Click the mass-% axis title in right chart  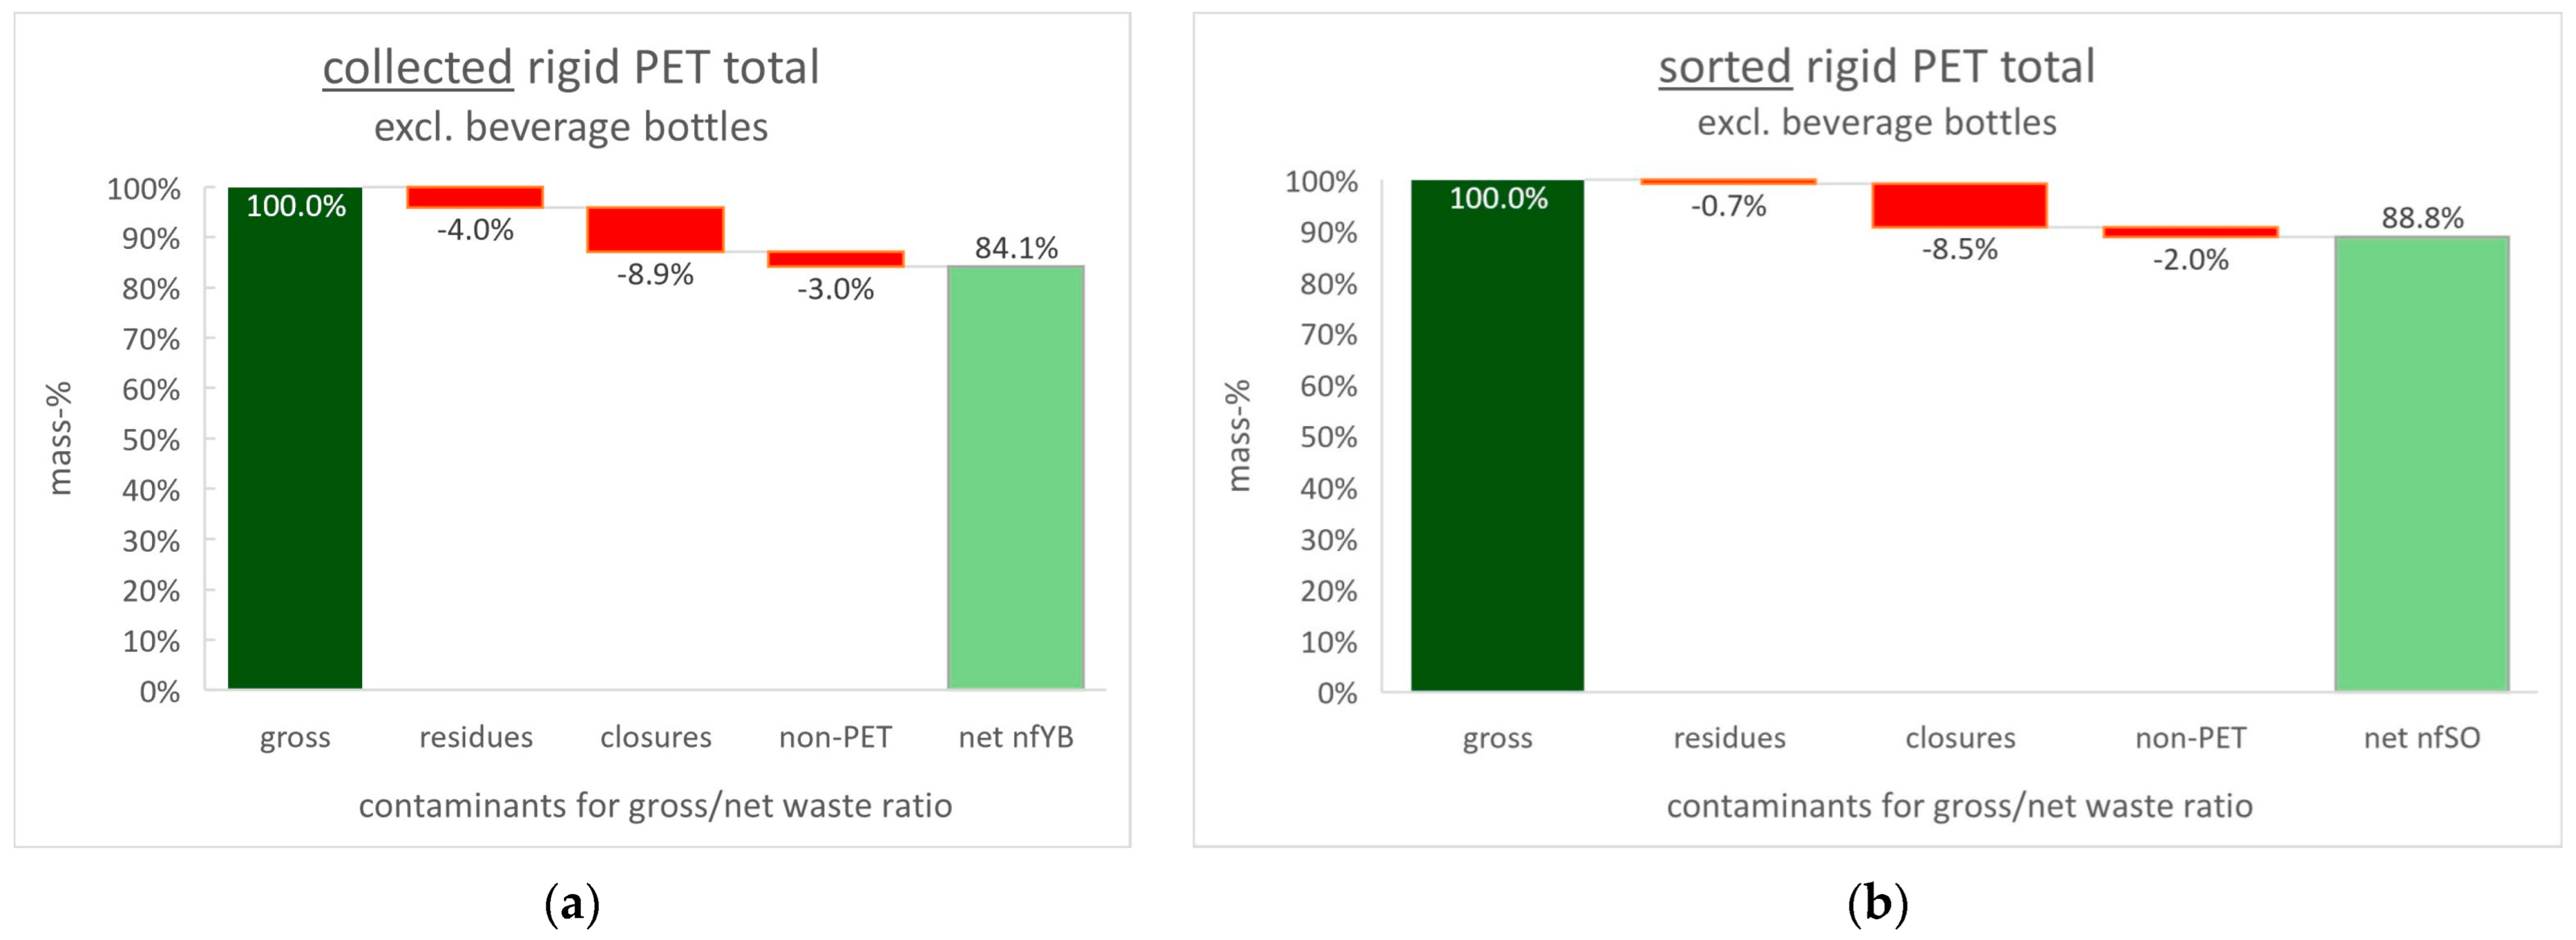click(1238, 436)
